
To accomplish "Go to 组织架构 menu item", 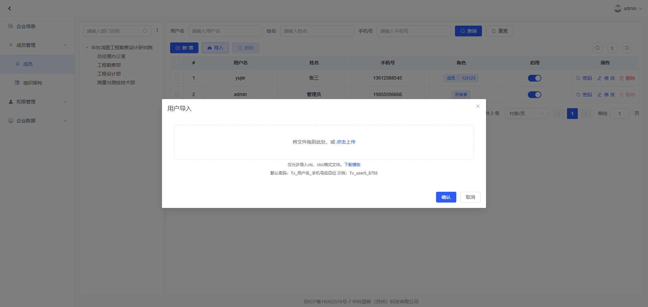I will pos(32,83).
